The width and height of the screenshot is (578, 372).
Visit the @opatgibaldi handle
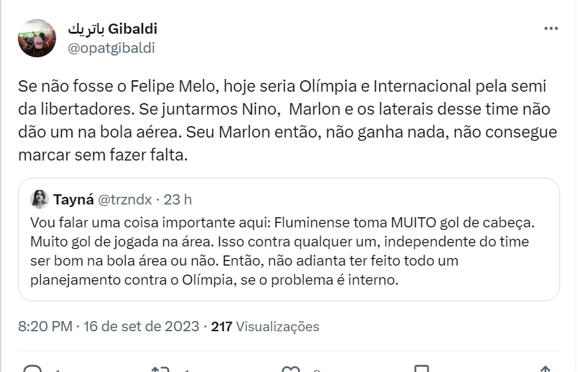point(111,48)
